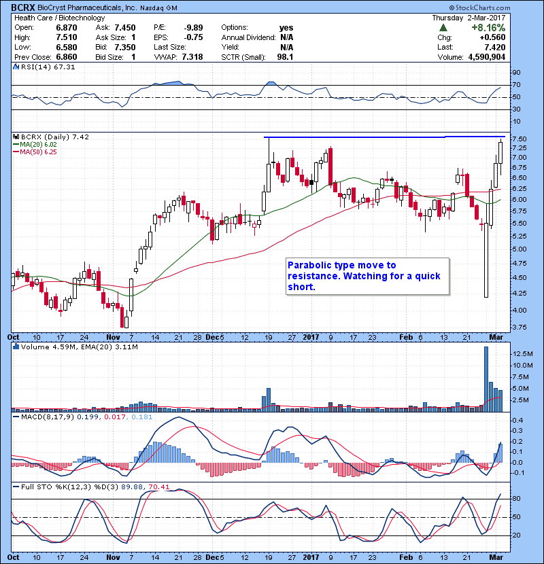Click the MACD signal value 0.017
544x564 pixels.
point(114,417)
